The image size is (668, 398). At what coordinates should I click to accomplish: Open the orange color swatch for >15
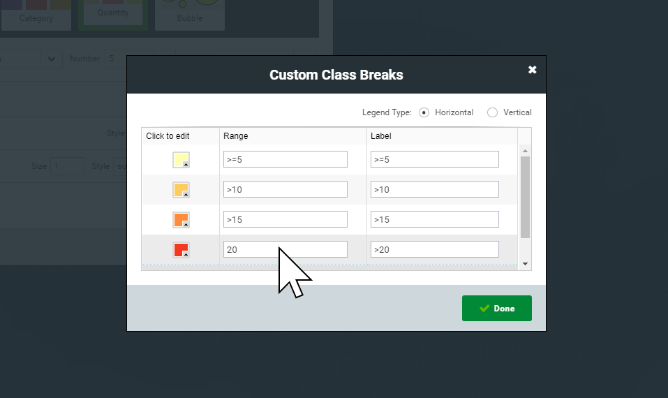(x=181, y=220)
